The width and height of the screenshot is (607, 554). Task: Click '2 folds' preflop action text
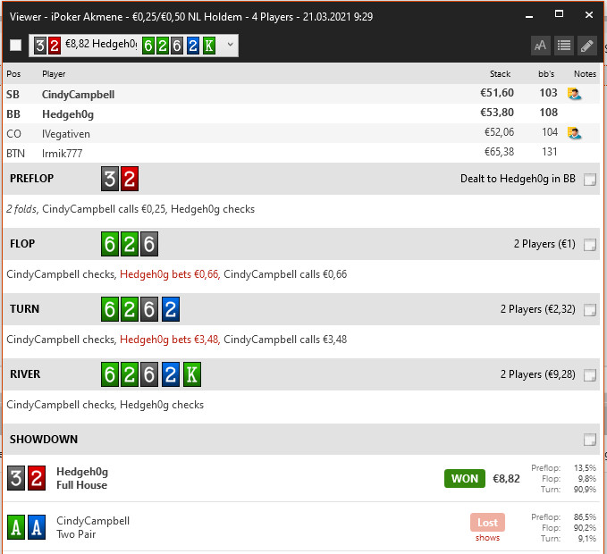(x=21, y=209)
